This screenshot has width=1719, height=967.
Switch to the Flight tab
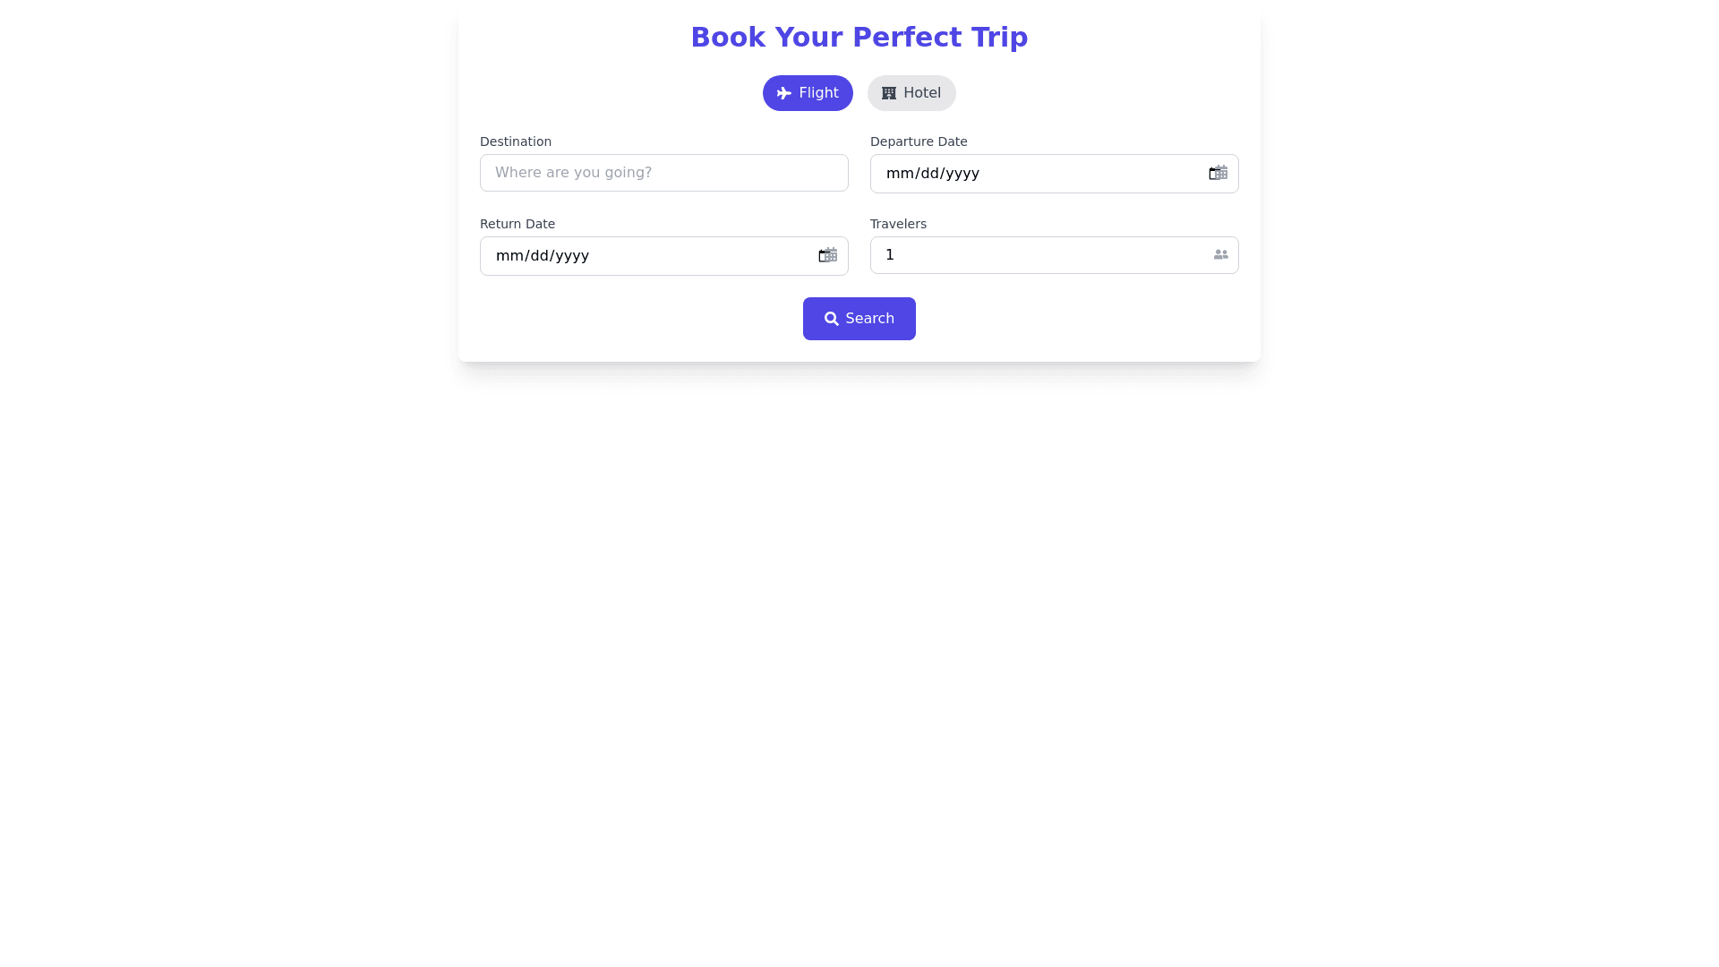pyautogui.click(x=808, y=93)
